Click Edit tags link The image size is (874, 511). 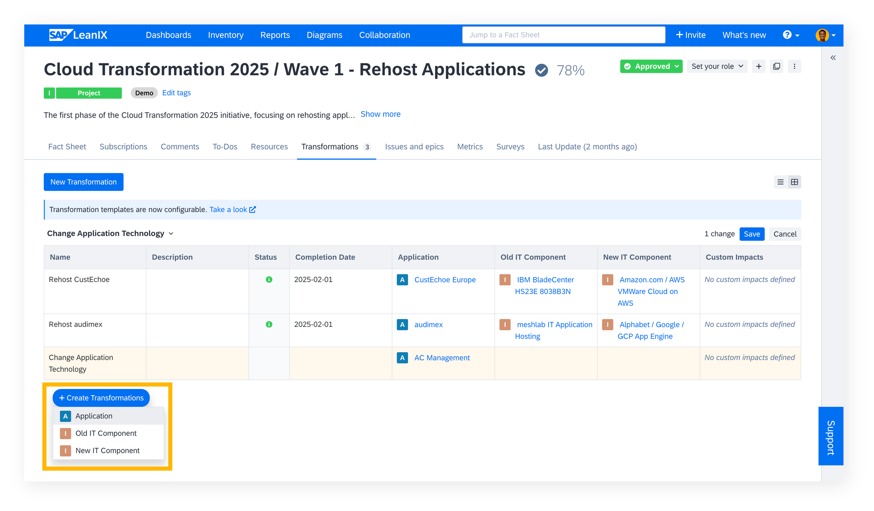(176, 93)
